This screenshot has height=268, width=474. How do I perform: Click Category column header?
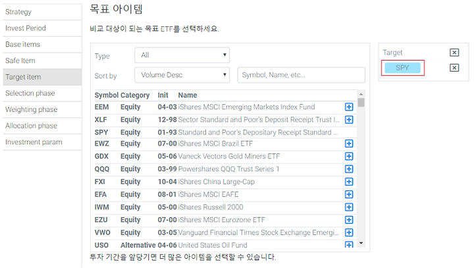coord(135,95)
